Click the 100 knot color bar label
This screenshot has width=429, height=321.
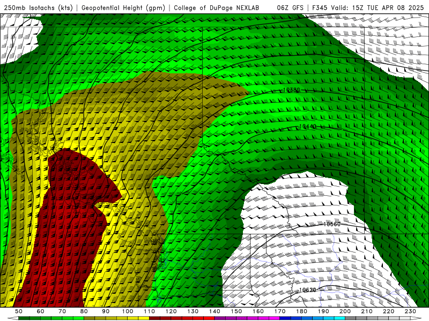click(128, 311)
